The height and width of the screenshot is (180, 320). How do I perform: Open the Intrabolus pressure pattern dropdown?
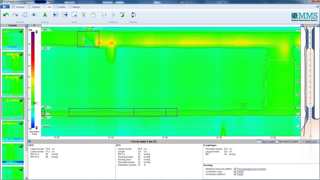click(x=235, y=169)
